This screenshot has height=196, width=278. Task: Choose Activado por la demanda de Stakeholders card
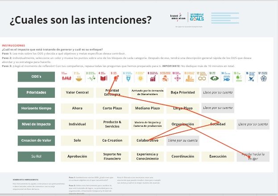pos(147,92)
